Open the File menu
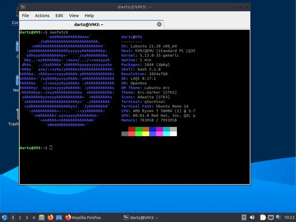 [25, 16]
